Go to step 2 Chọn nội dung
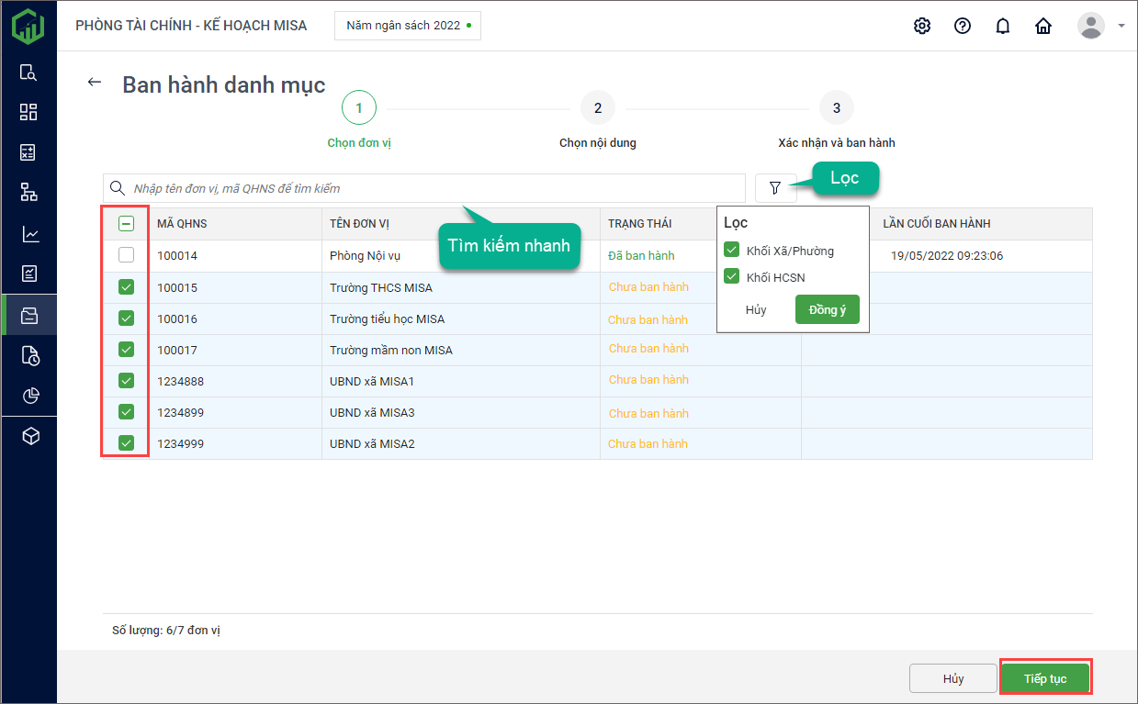 [x=598, y=108]
